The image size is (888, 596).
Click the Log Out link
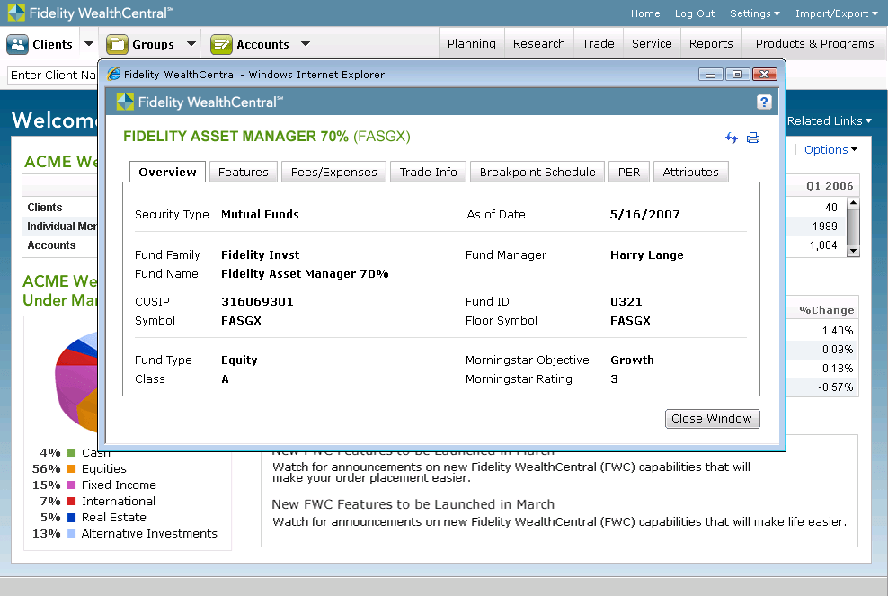point(695,13)
